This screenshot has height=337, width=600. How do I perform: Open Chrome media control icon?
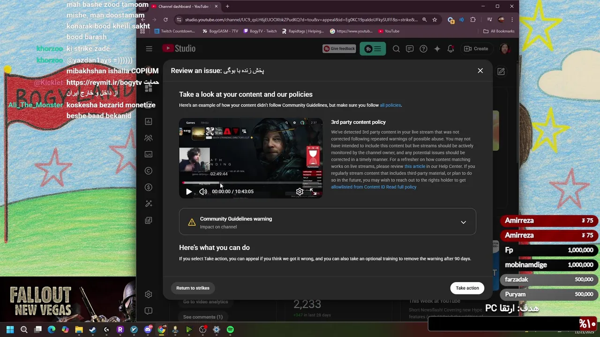pos(490,20)
